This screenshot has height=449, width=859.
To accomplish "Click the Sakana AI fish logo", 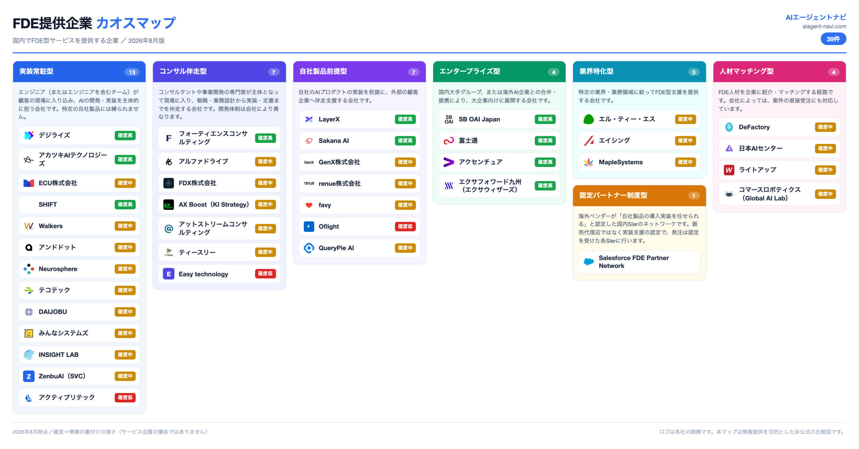I will [309, 141].
